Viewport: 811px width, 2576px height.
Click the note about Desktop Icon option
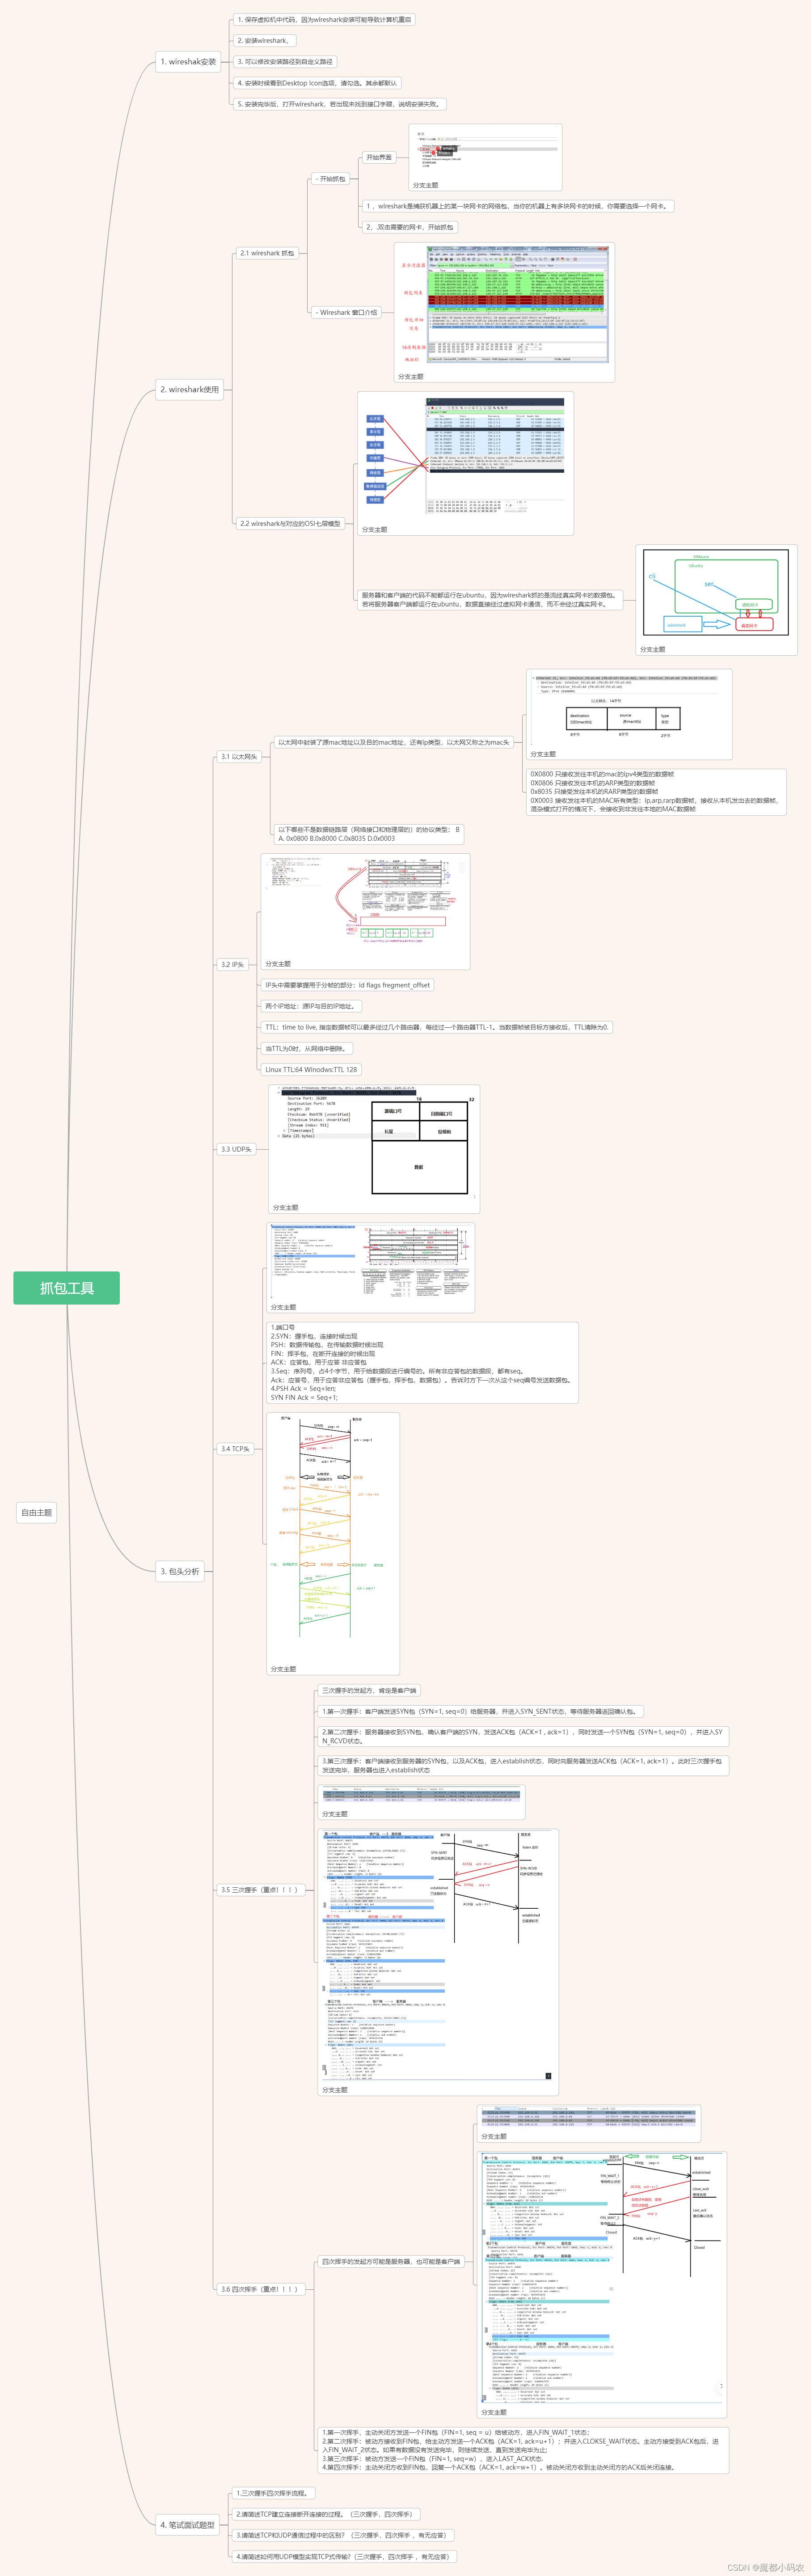pyautogui.click(x=317, y=83)
